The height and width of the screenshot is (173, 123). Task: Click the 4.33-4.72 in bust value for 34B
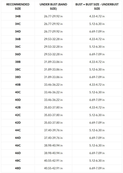coord(97,16)
